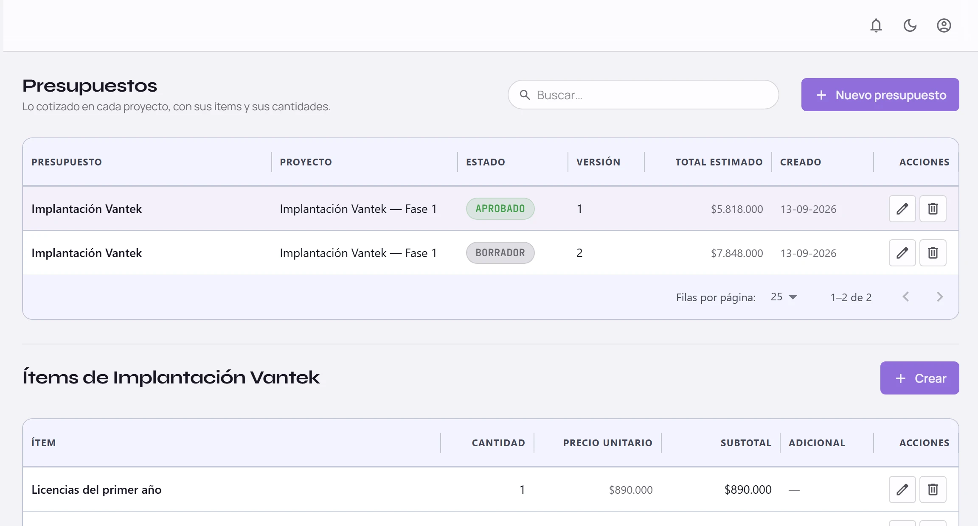
Task: Click the approved row's Implantación Vantek name
Action: (87, 209)
